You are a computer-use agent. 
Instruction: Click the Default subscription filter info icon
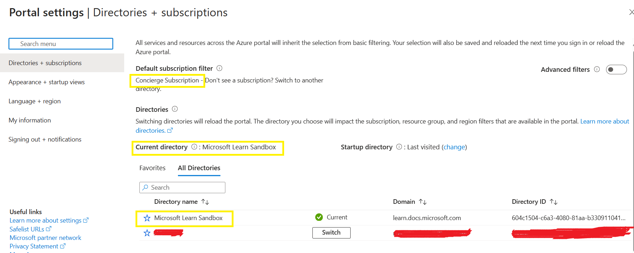[219, 68]
